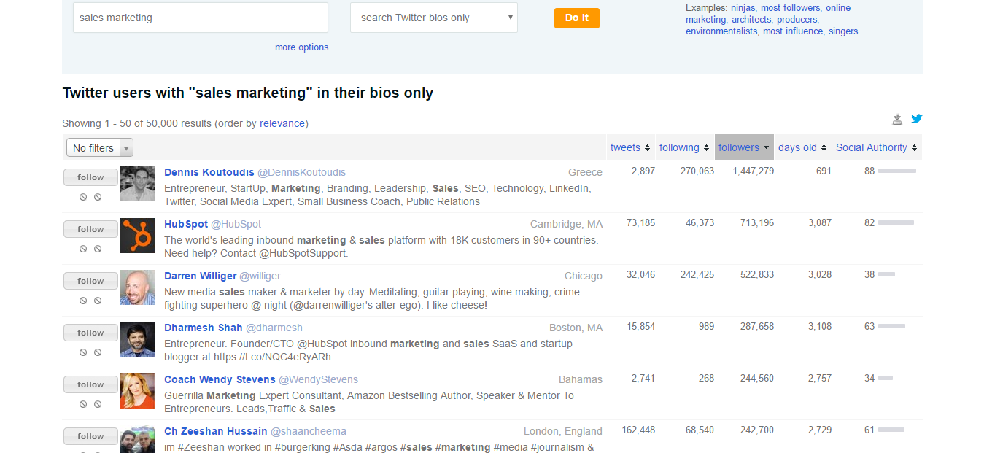Click left block icon in Dharmesh Shah row

[83, 352]
